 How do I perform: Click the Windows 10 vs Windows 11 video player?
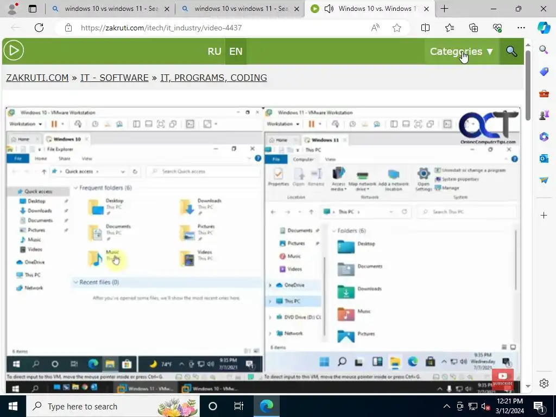point(263,250)
